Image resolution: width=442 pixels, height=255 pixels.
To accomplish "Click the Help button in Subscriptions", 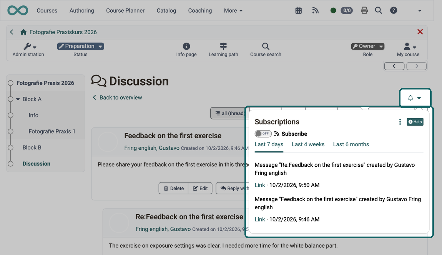I will click(x=415, y=122).
